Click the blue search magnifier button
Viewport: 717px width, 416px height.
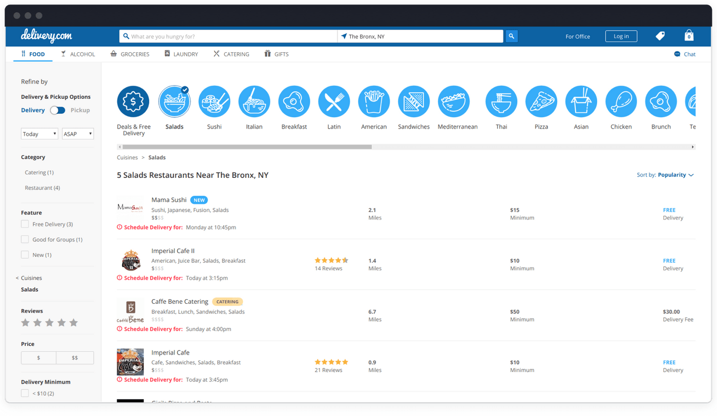(511, 36)
